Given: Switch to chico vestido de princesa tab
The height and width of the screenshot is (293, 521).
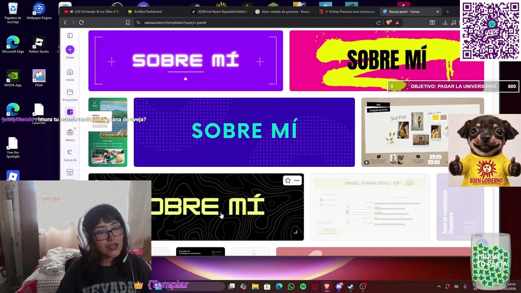Looking at the screenshot, I should [x=283, y=12].
